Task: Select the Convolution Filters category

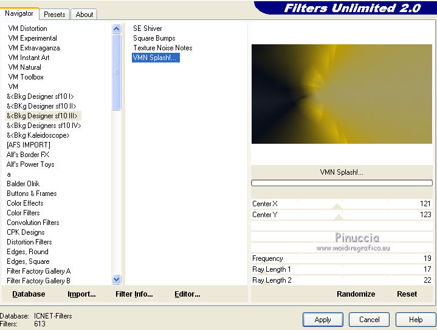Action: point(33,223)
